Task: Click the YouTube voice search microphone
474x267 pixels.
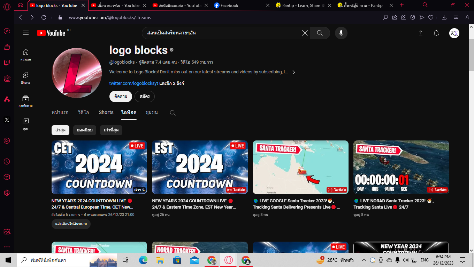Action: 341,33
